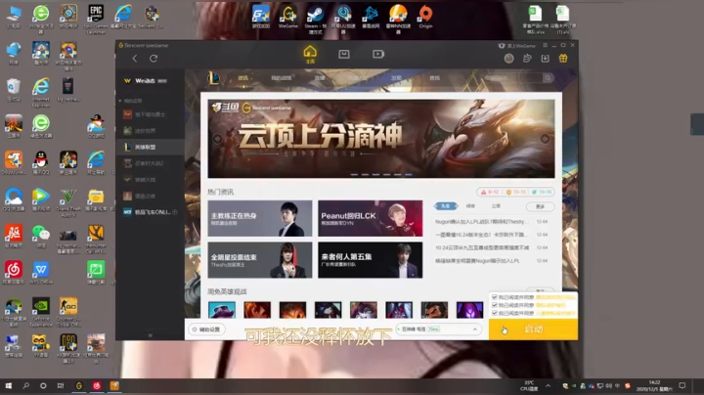
Task: Open the Grand Theft Auto V shortcut
Action: click(68, 202)
